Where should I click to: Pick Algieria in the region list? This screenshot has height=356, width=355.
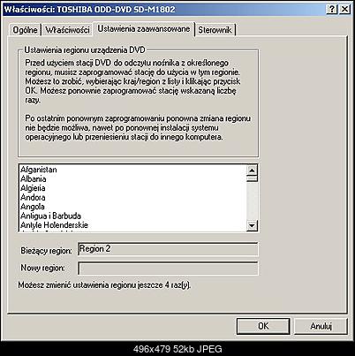(x=133, y=188)
